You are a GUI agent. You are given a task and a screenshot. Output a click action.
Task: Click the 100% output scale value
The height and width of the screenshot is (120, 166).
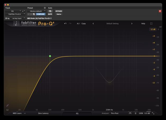pos(141,113)
